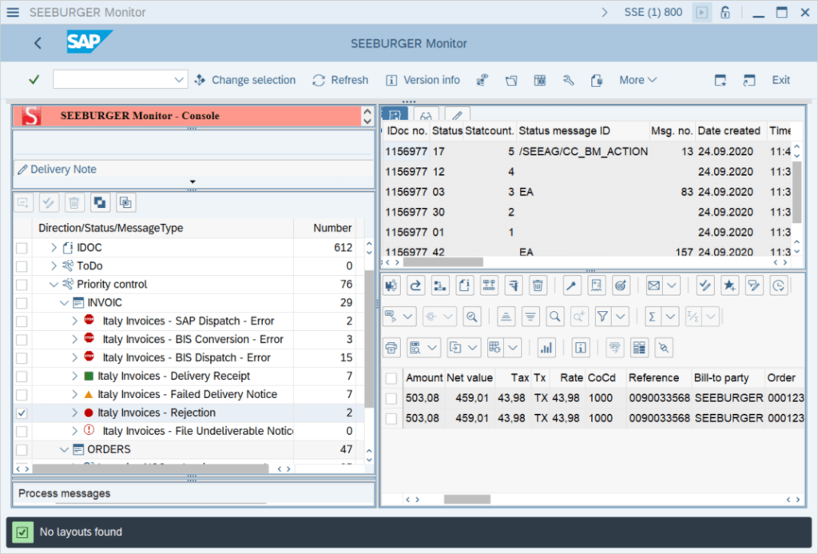Click the sigma Total icon

(652, 317)
